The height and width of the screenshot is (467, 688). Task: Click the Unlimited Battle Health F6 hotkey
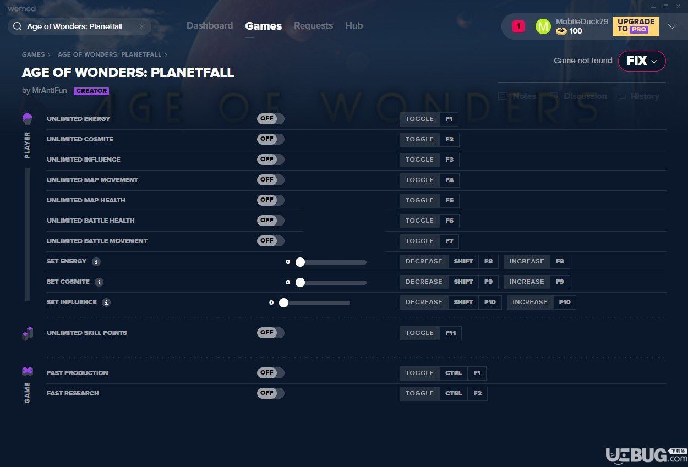(x=449, y=221)
